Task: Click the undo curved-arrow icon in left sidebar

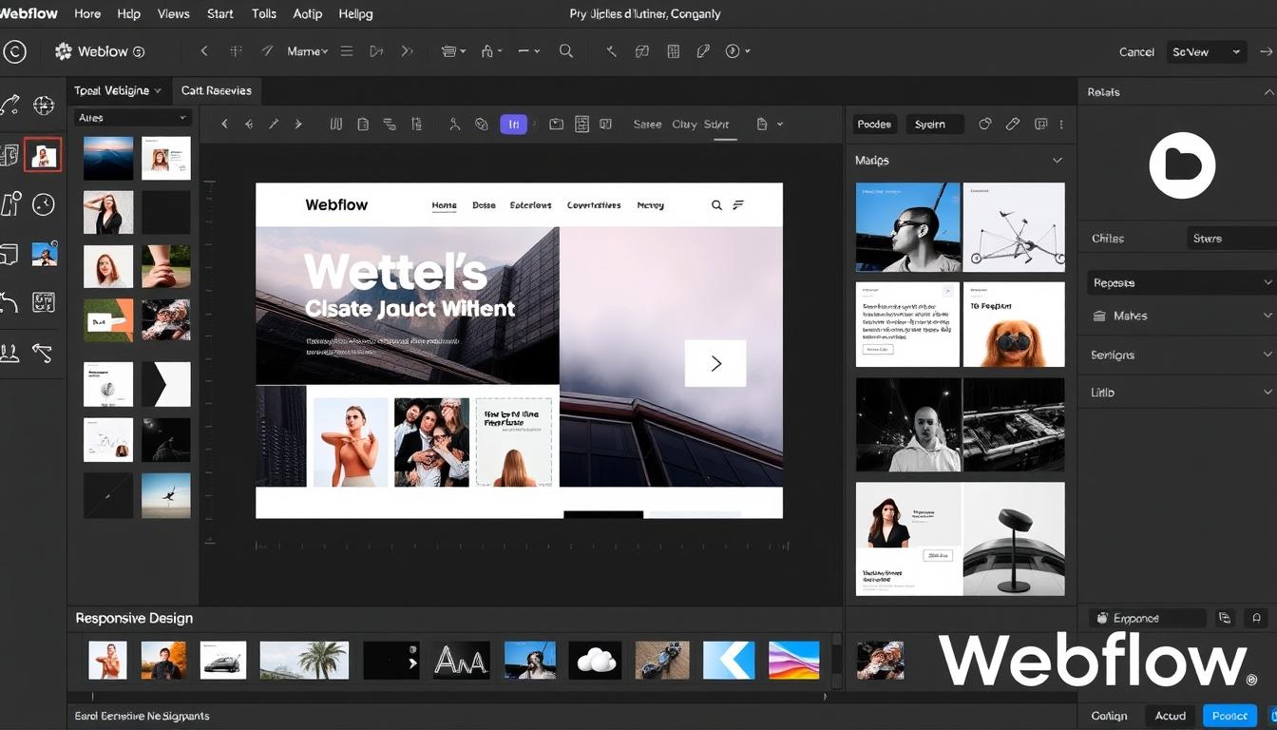Action: pyautogui.click(x=9, y=303)
